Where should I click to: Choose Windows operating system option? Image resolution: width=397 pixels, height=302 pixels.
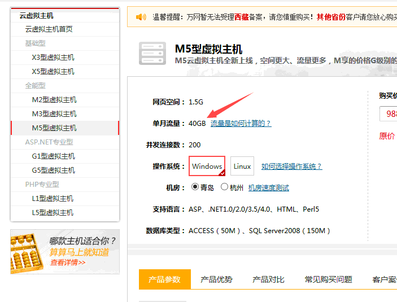(207, 167)
